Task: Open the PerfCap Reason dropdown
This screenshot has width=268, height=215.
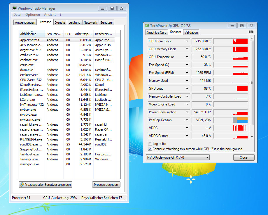Action: pos(187,120)
